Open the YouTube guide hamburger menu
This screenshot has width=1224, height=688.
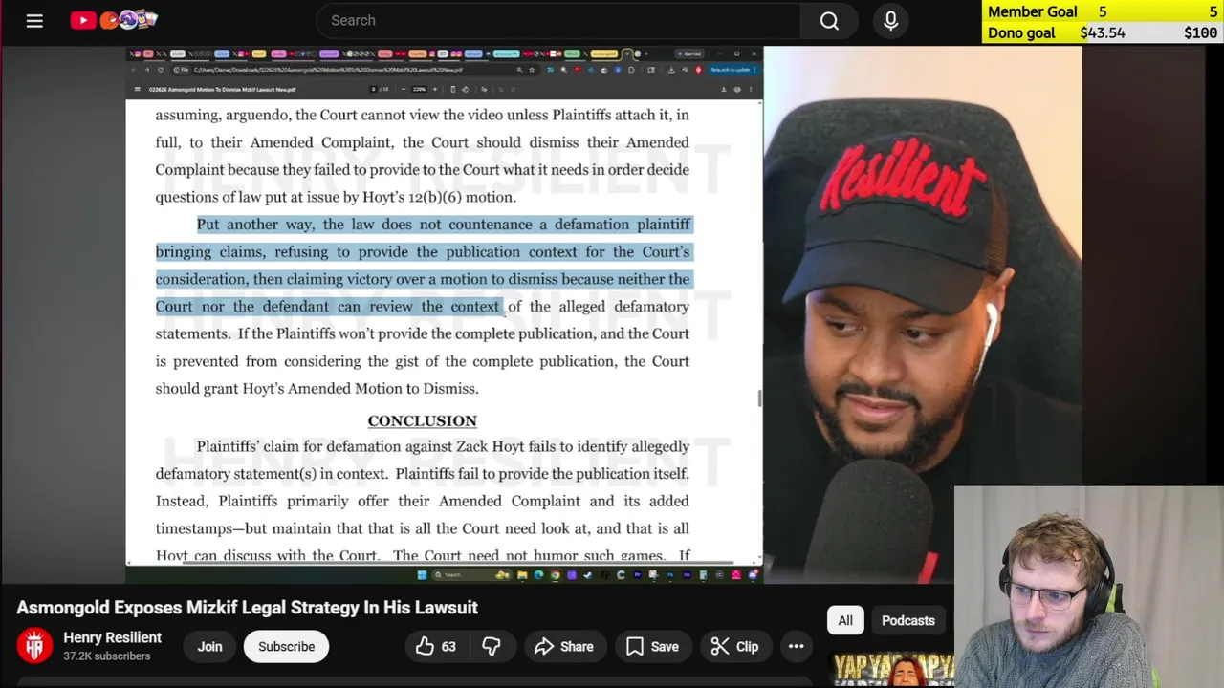pos(34,20)
